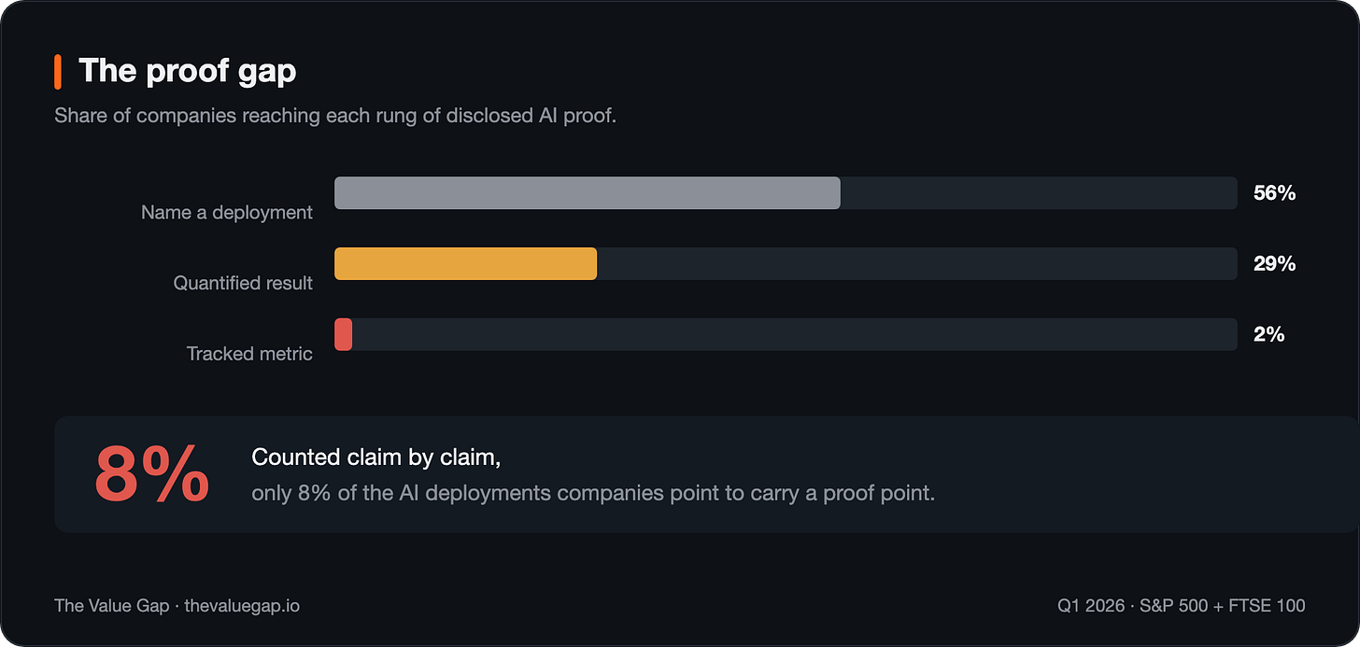The width and height of the screenshot is (1360, 647).
Task: Click the sentence about deployments carrying proof point
Action: [593, 493]
